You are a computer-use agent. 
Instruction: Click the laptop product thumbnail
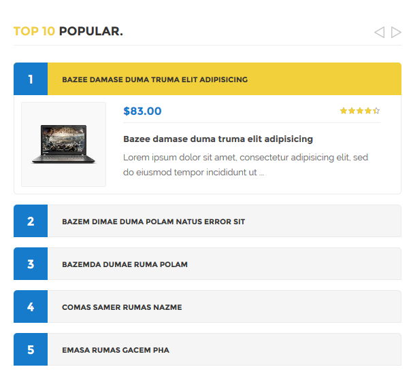coord(63,144)
